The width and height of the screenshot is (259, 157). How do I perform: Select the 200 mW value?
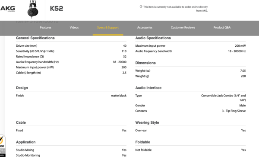240,46
